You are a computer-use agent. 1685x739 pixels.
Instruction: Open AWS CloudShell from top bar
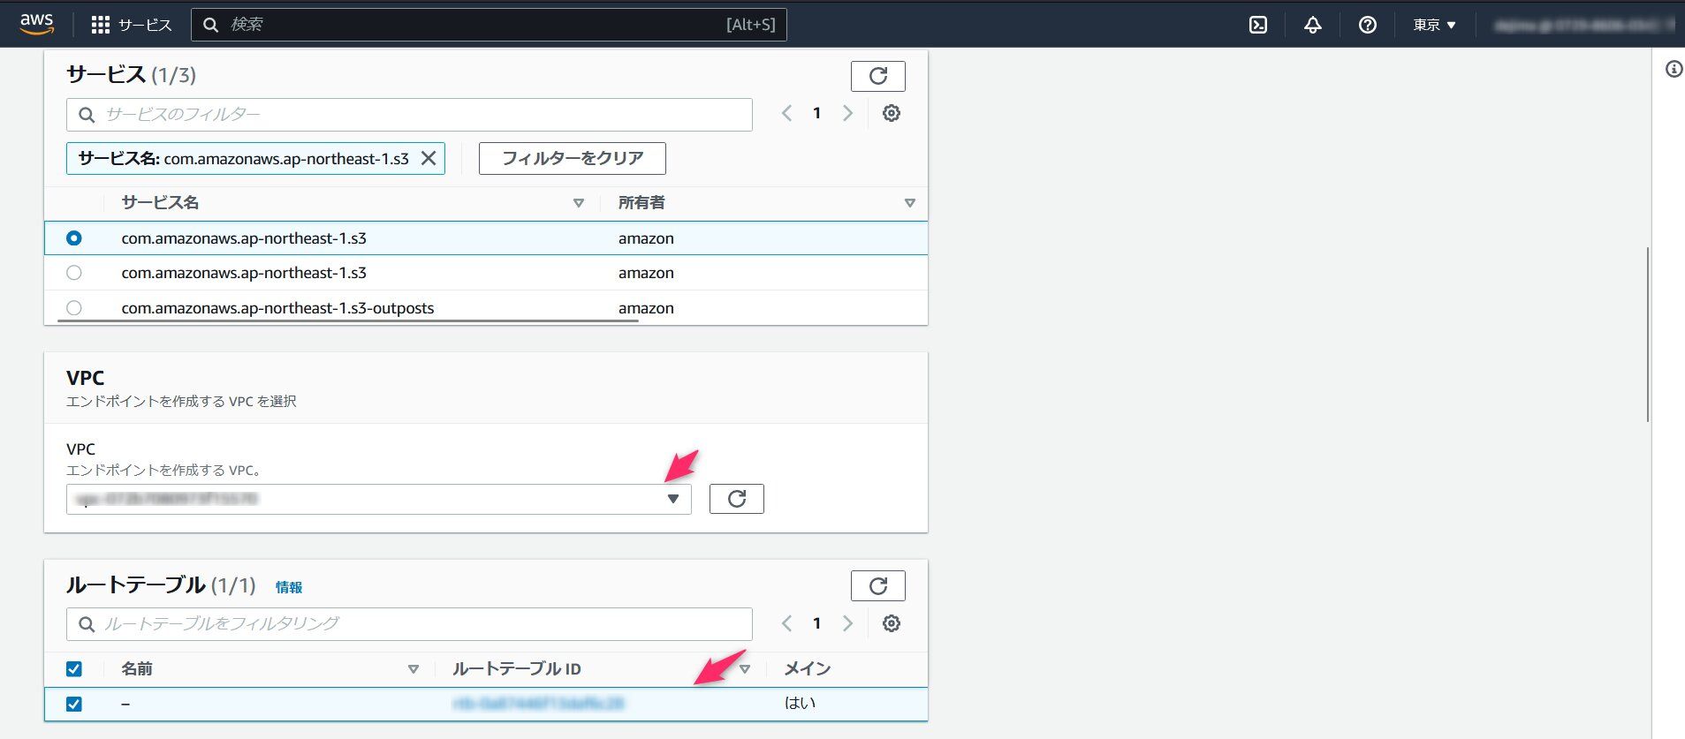coord(1258,25)
